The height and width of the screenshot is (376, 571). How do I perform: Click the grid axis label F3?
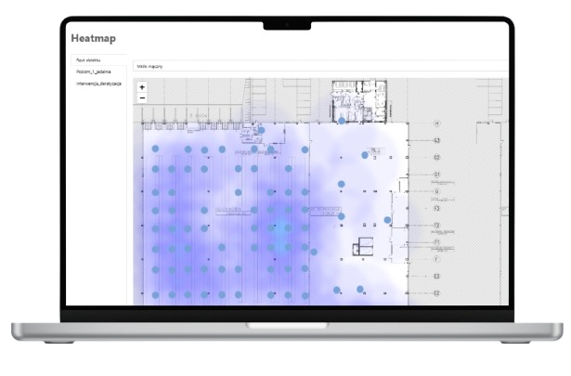pos(437,208)
